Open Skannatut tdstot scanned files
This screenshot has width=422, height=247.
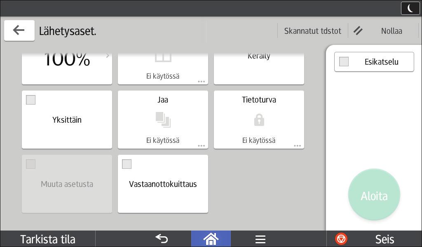point(312,31)
